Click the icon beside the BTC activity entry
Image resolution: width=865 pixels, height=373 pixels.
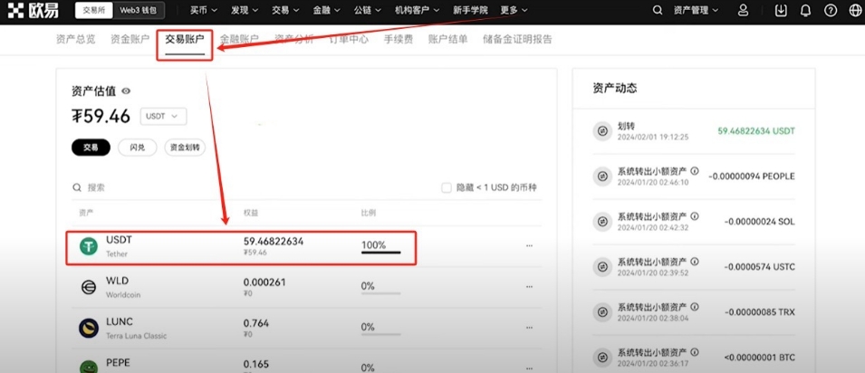tap(602, 358)
